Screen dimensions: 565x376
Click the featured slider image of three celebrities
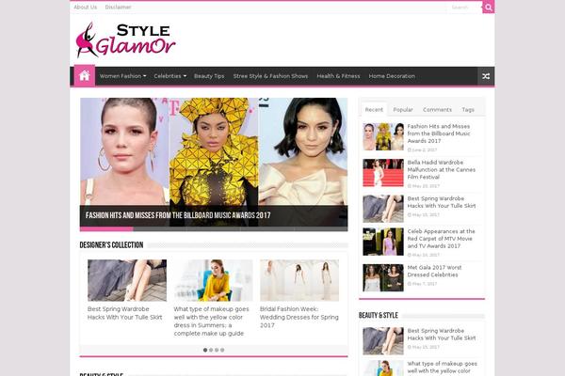click(x=214, y=151)
